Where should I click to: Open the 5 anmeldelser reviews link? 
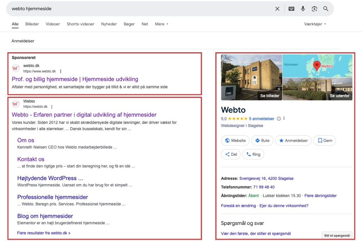261,119
